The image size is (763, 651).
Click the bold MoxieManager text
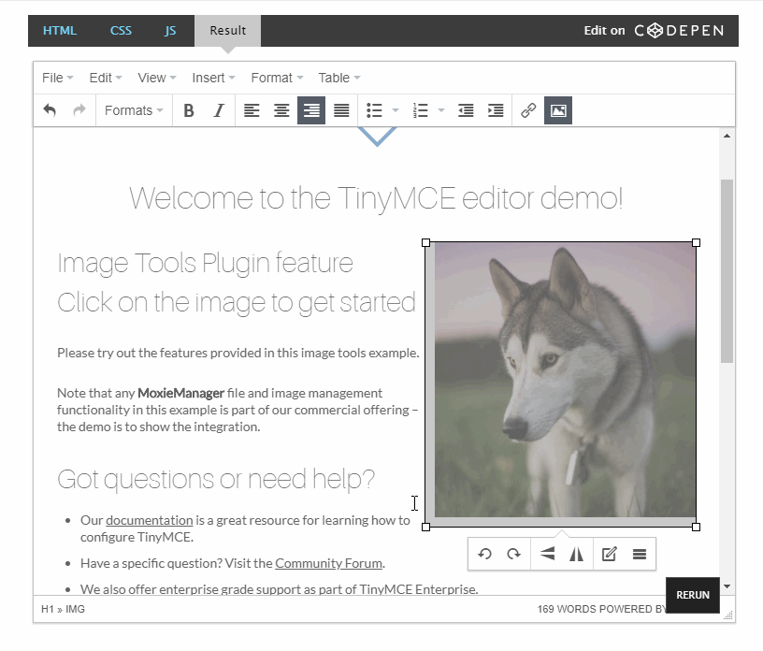(181, 393)
